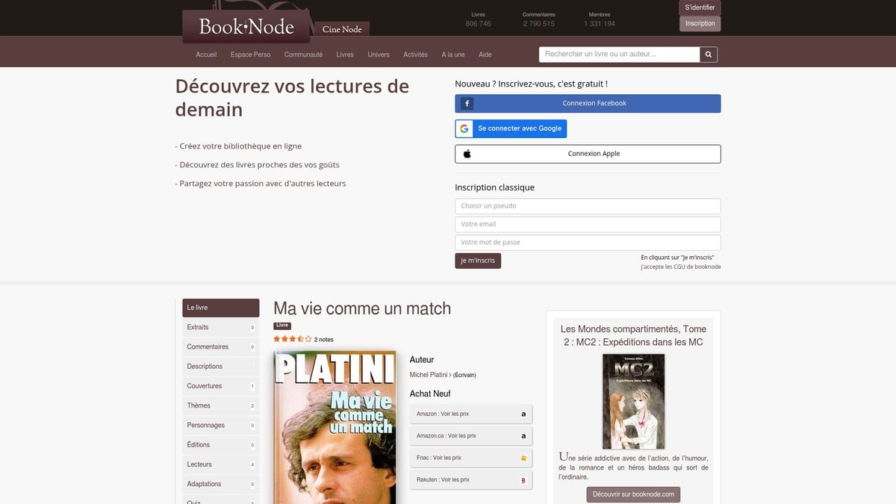Click the small Livre badge label
The image size is (896, 504).
[x=282, y=326]
